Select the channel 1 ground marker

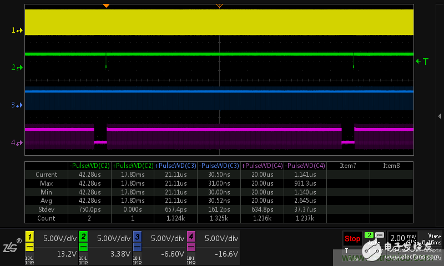(16, 30)
